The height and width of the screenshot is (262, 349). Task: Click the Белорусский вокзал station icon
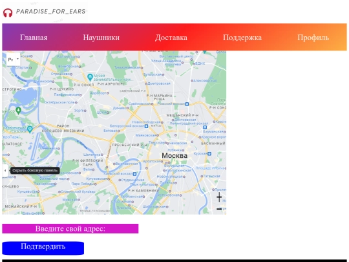coord(146,126)
